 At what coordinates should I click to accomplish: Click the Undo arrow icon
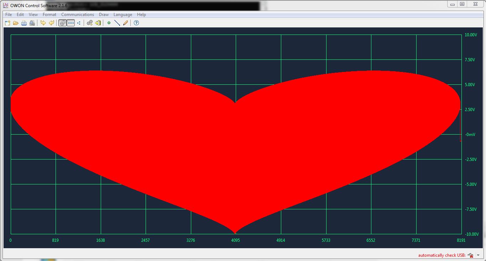click(x=43, y=23)
